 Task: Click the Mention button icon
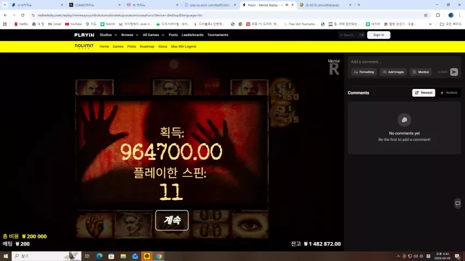(414, 72)
